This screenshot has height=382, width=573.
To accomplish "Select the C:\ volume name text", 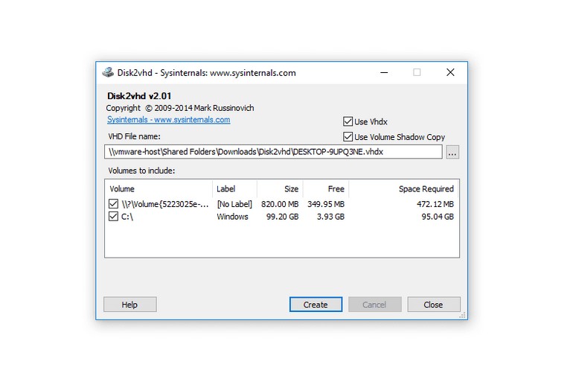I will tap(127, 217).
